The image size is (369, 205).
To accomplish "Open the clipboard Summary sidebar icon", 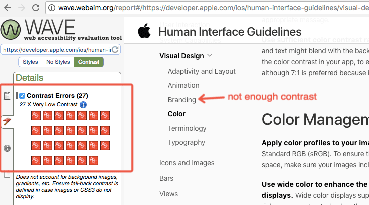I will click(7, 96).
